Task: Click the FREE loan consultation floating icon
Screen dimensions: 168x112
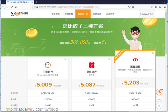Action: (159, 92)
